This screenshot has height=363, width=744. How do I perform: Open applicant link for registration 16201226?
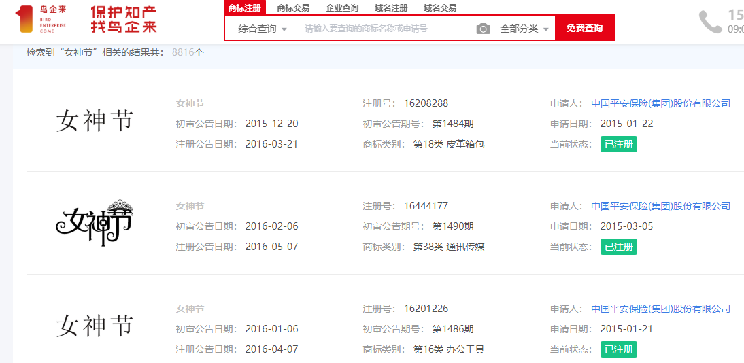point(660,309)
